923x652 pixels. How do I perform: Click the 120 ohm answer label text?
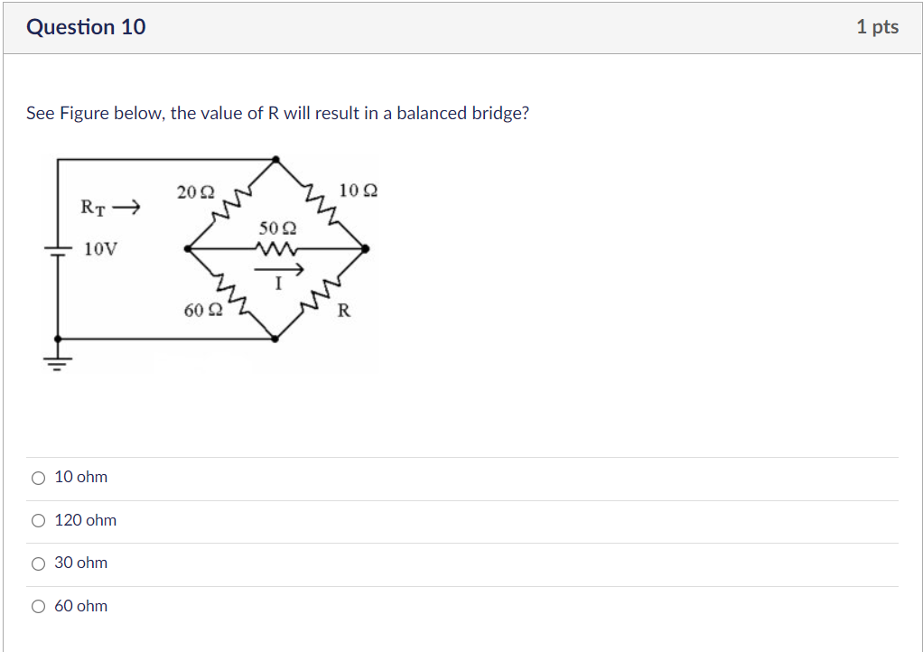86,520
